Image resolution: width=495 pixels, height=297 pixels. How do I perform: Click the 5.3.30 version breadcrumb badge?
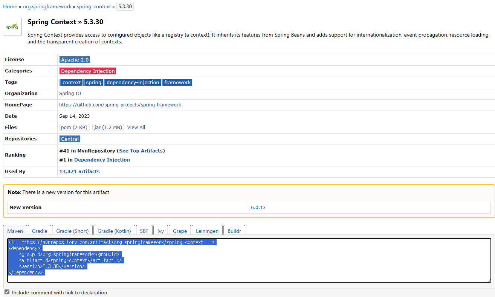[x=125, y=6]
